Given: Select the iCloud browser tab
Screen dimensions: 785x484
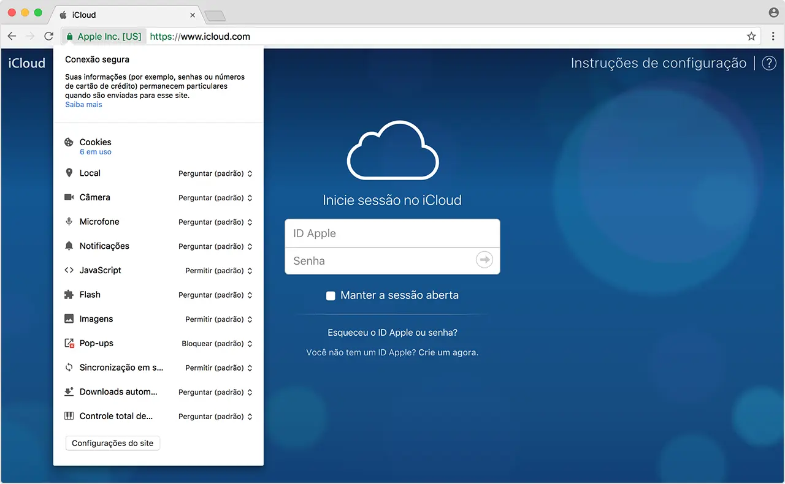Looking at the screenshot, I should click(x=126, y=15).
